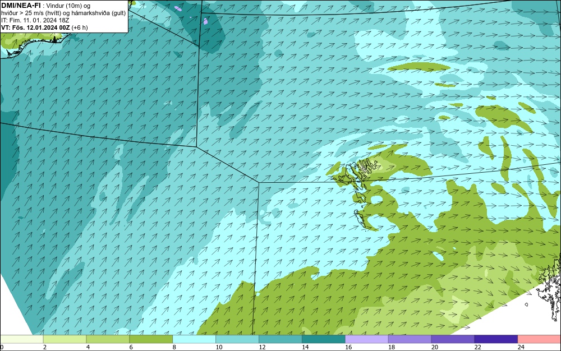Click the purple 18–20 m/s legend swatch

coord(410,339)
